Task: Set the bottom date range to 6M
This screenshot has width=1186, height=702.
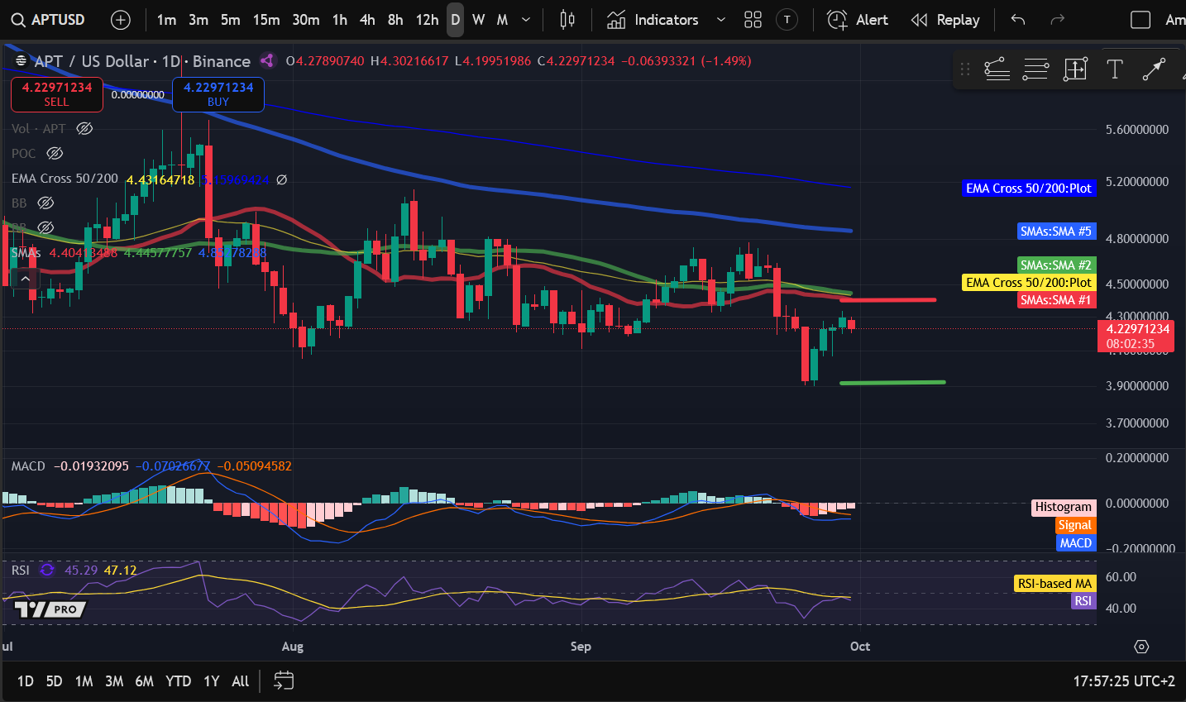Action: (144, 681)
